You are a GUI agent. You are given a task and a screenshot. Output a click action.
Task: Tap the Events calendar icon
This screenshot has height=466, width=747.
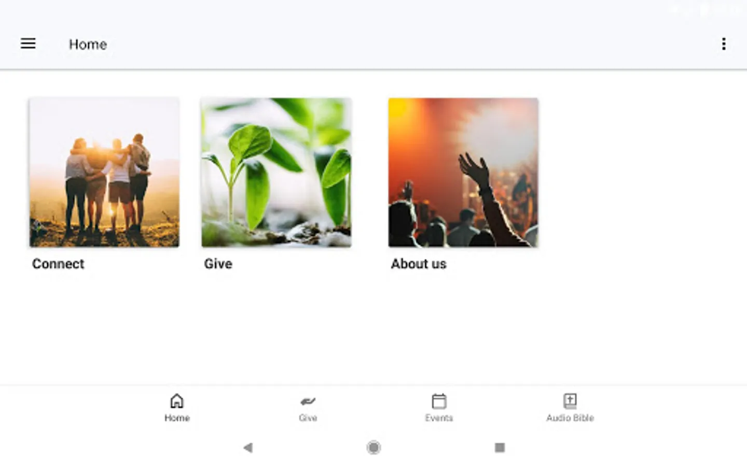(x=439, y=401)
